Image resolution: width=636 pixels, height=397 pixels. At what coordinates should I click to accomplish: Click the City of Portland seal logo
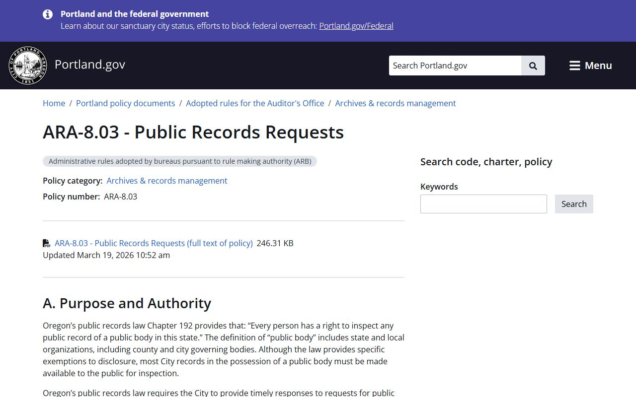click(x=28, y=66)
